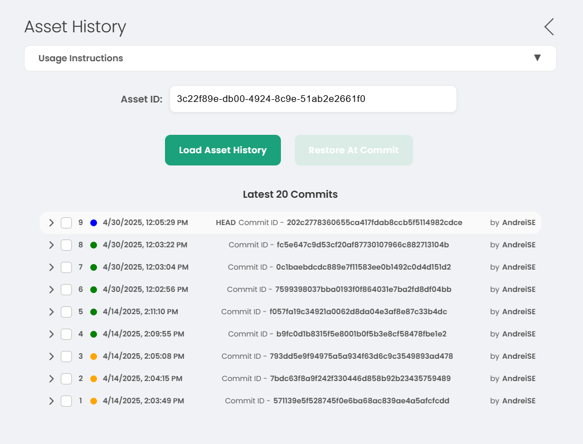583x444 pixels.
Task: Click the orange status dot on commit 3
Action: point(94,357)
